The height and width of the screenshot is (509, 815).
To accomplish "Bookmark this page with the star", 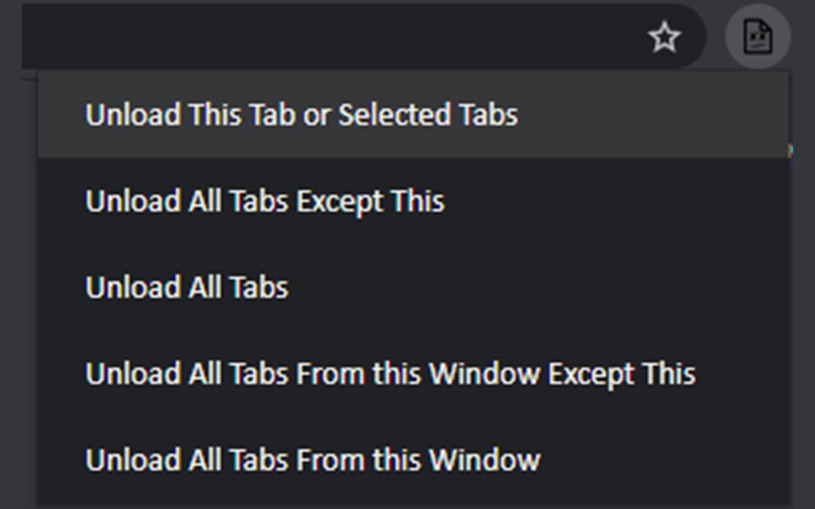I will coord(664,37).
